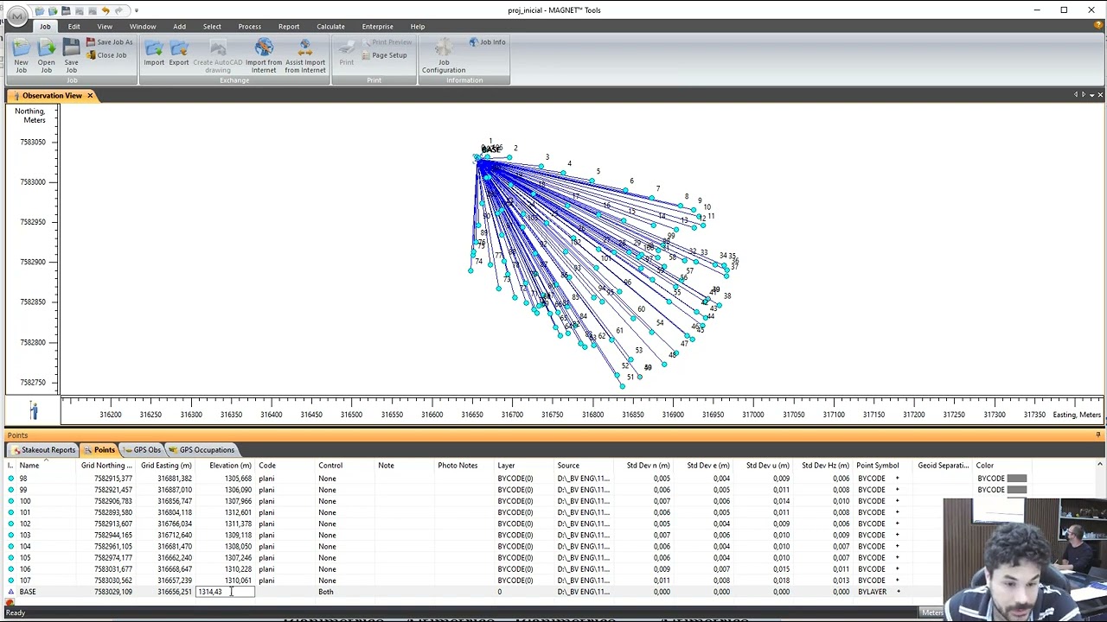Open the Edit menu
This screenshot has height=622, width=1107.
click(x=74, y=26)
